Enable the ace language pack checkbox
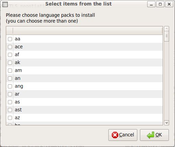The height and width of the screenshot is (147, 175). coord(10,47)
